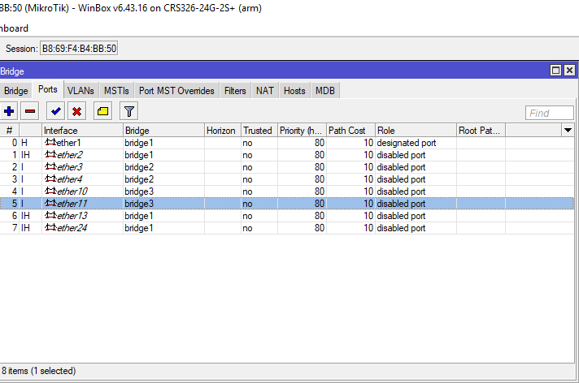Click the Session address field

coord(79,49)
